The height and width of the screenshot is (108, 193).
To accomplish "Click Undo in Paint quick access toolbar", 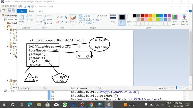I will (29, 7).
